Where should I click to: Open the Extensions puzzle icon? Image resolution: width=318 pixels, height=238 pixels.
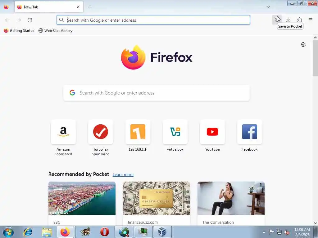pos(299,20)
